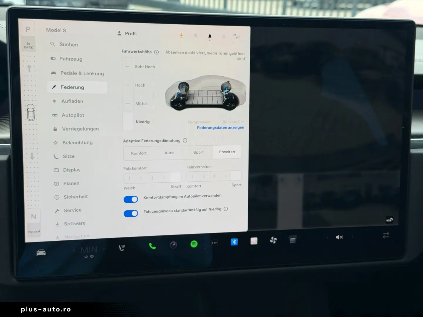
Task: Tap the LTE signal strength icon
Action: 236,36
